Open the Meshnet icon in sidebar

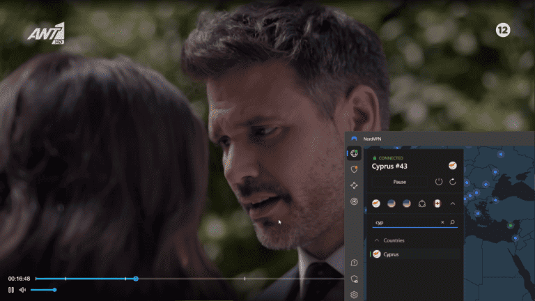tap(355, 185)
